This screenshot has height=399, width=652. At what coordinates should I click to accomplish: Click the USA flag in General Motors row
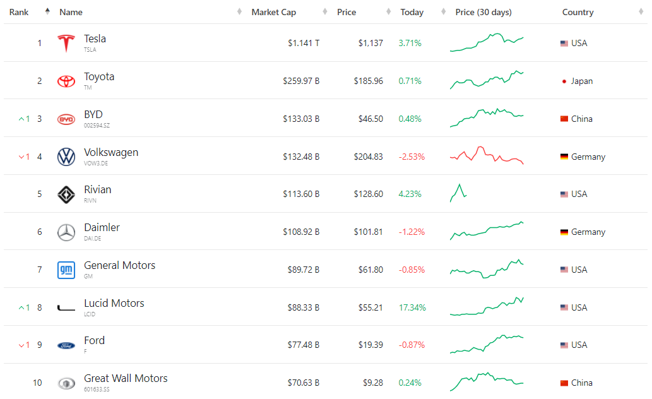click(x=564, y=270)
